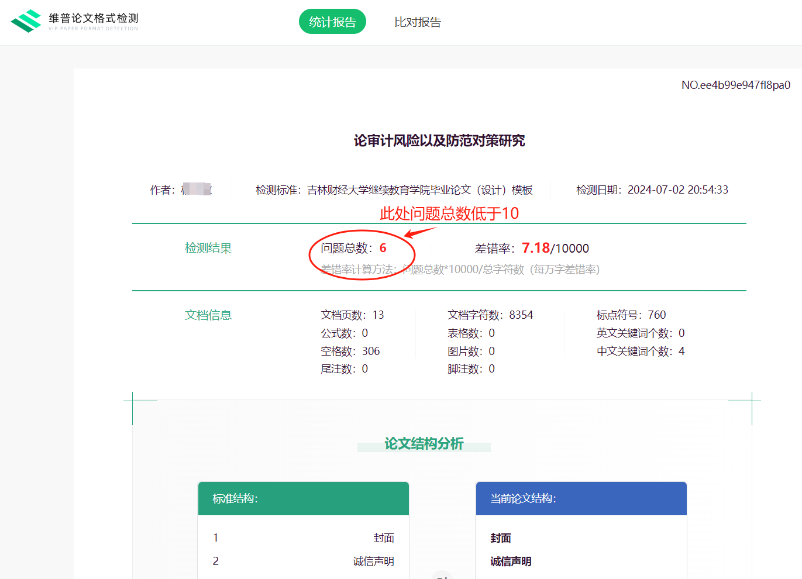Click the 当前论文结构 panel blue header
Image resolution: width=802 pixels, height=579 pixels.
point(581,498)
